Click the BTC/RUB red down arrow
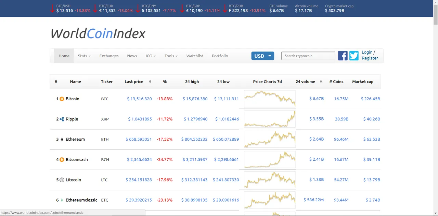This screenshot has width=438, height=216. tap(225, 9)
